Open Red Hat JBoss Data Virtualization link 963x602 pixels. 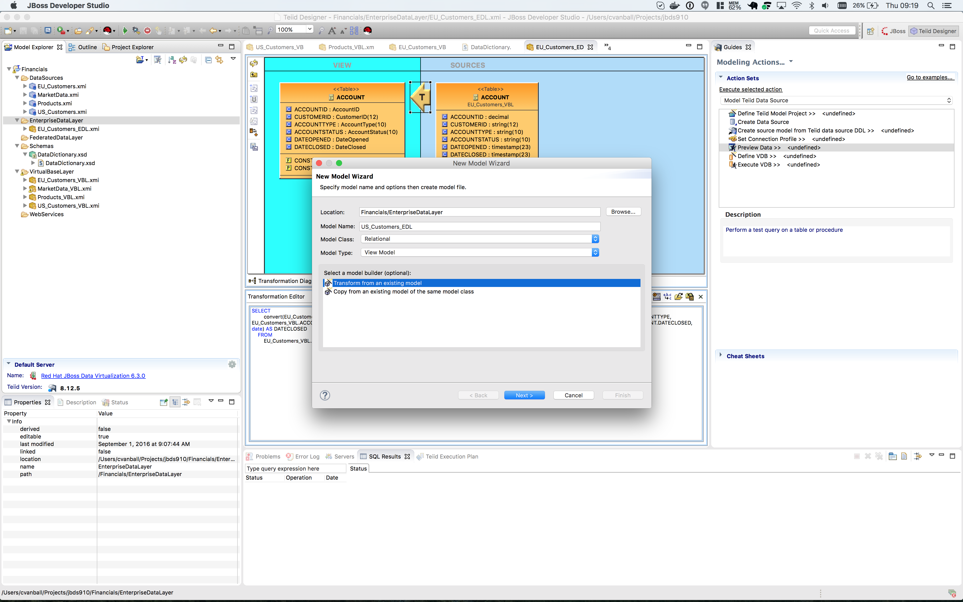click(x=93, y=375)
